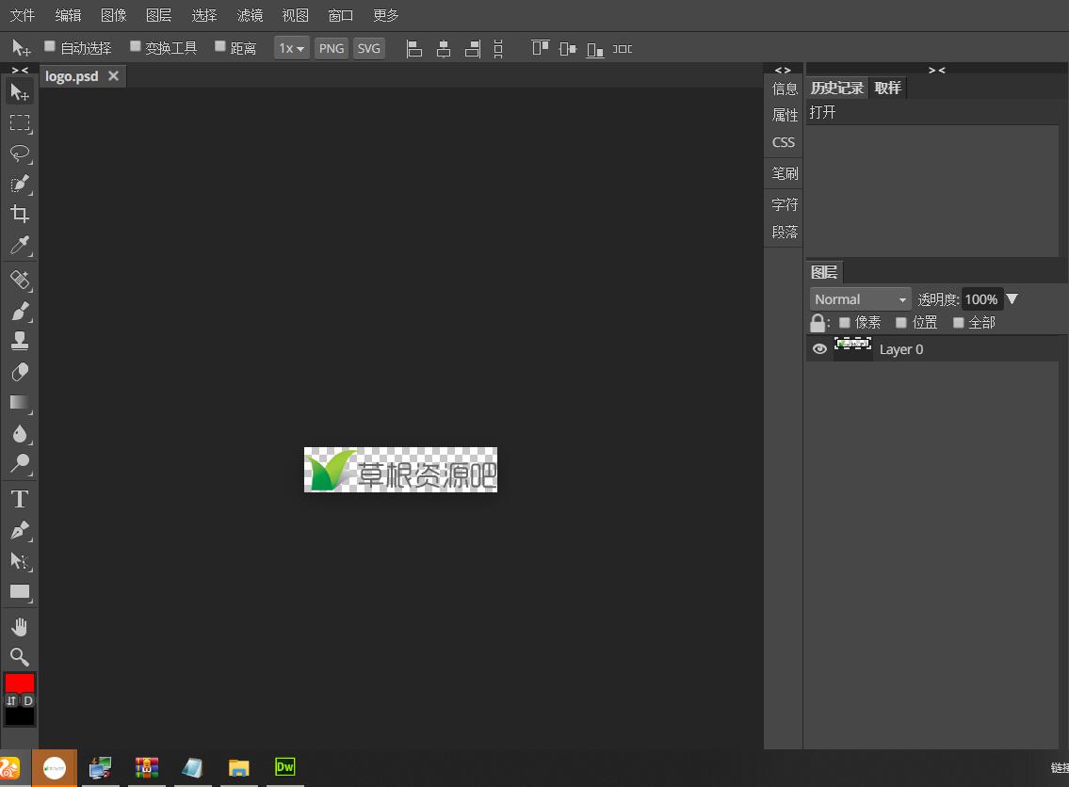Click align top edges icon

[540, 48]
